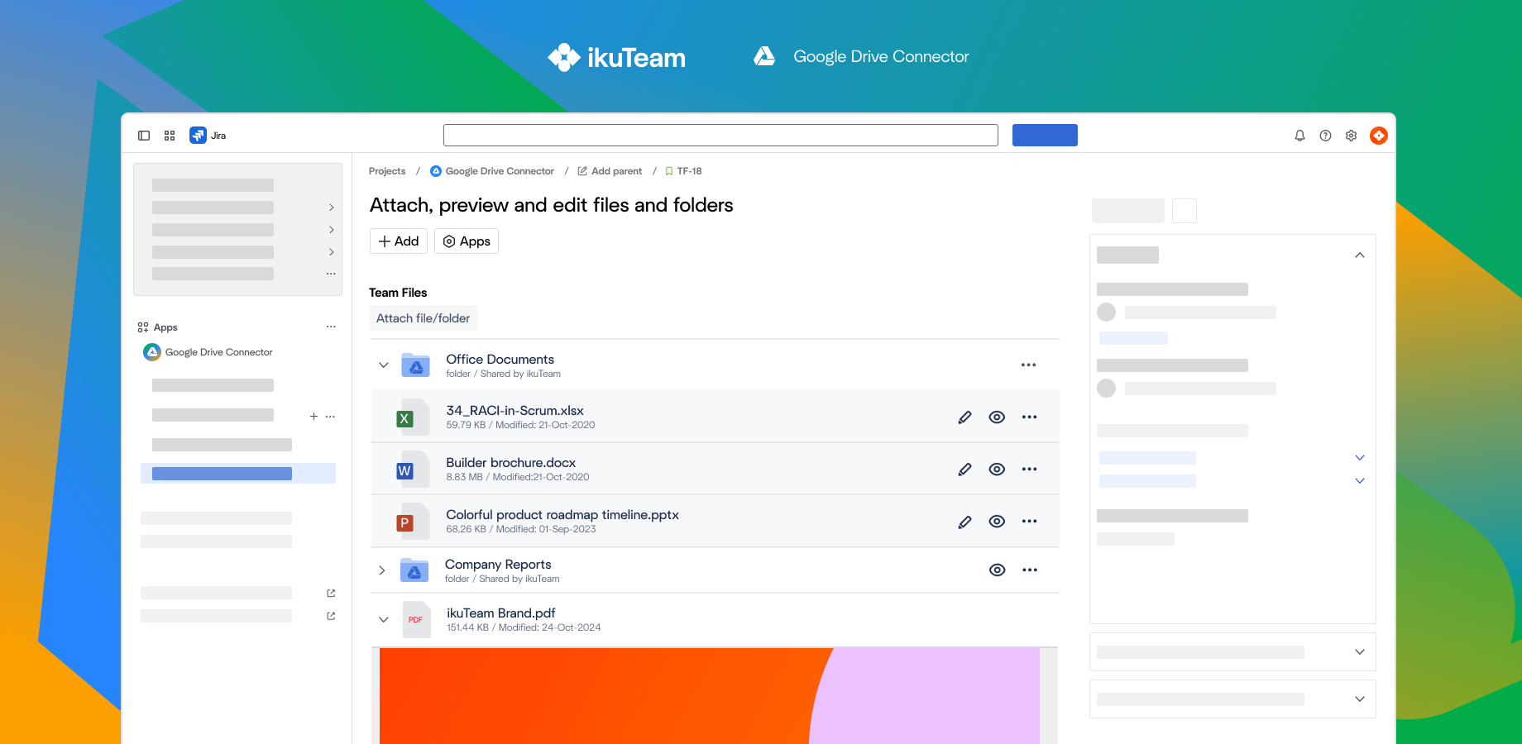
Task: Open the grid app switcher icon
Action: (170, 135)
